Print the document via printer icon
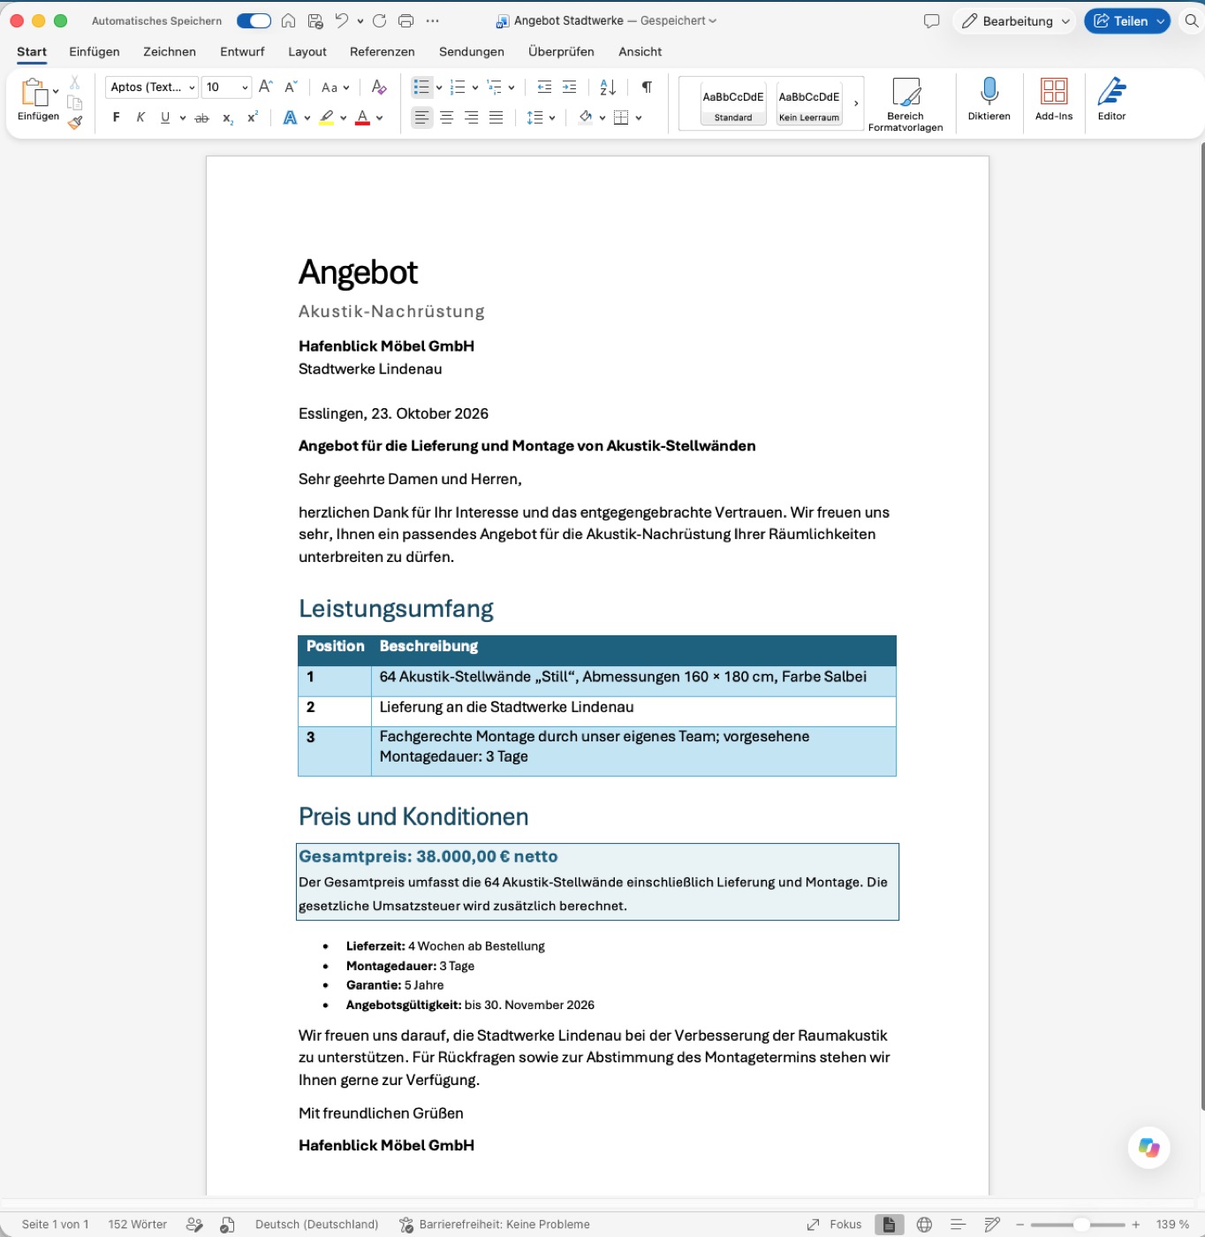This screenshot has width=1205, height=1237. point(406,21)
